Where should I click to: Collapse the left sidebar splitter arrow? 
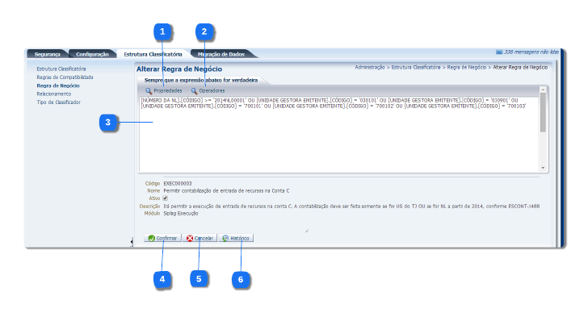tap(132, 242)
